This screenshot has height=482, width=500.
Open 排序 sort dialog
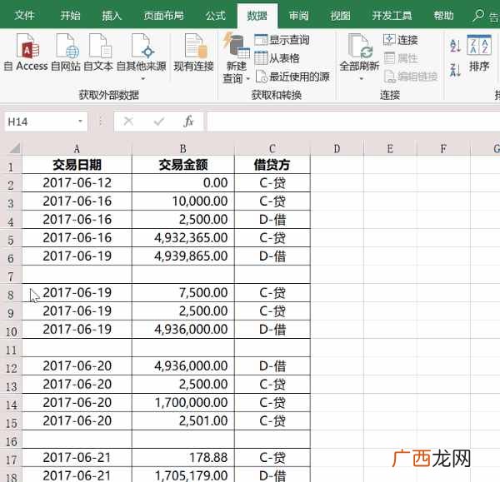click(479, 53)
